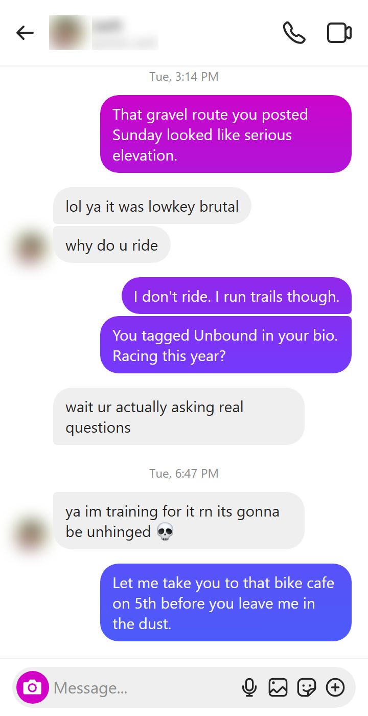Viewport: 368px width, 716px height.
Task: Tap the "ya im training for it rn" message
Action: [179, 521]
